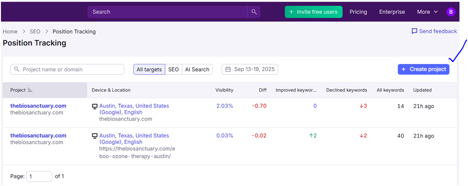Open the user avatar B menu
Viewport: 468px width, 186px height.
click(451, 12)
